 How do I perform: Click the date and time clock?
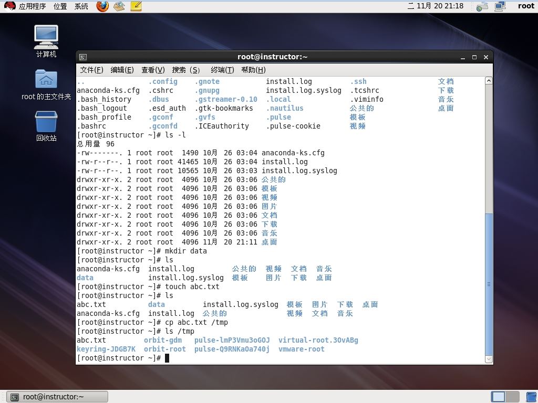tap(436, 6)
